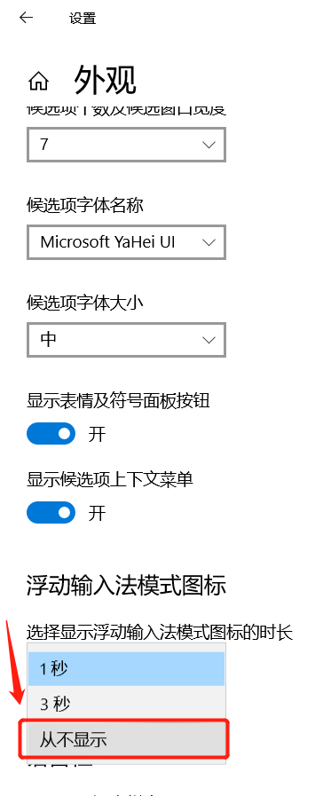Open the 候选项字体大小 dropdown showing 中
Viewport: 323px width, 796px height.
click(x=126, y=340)
